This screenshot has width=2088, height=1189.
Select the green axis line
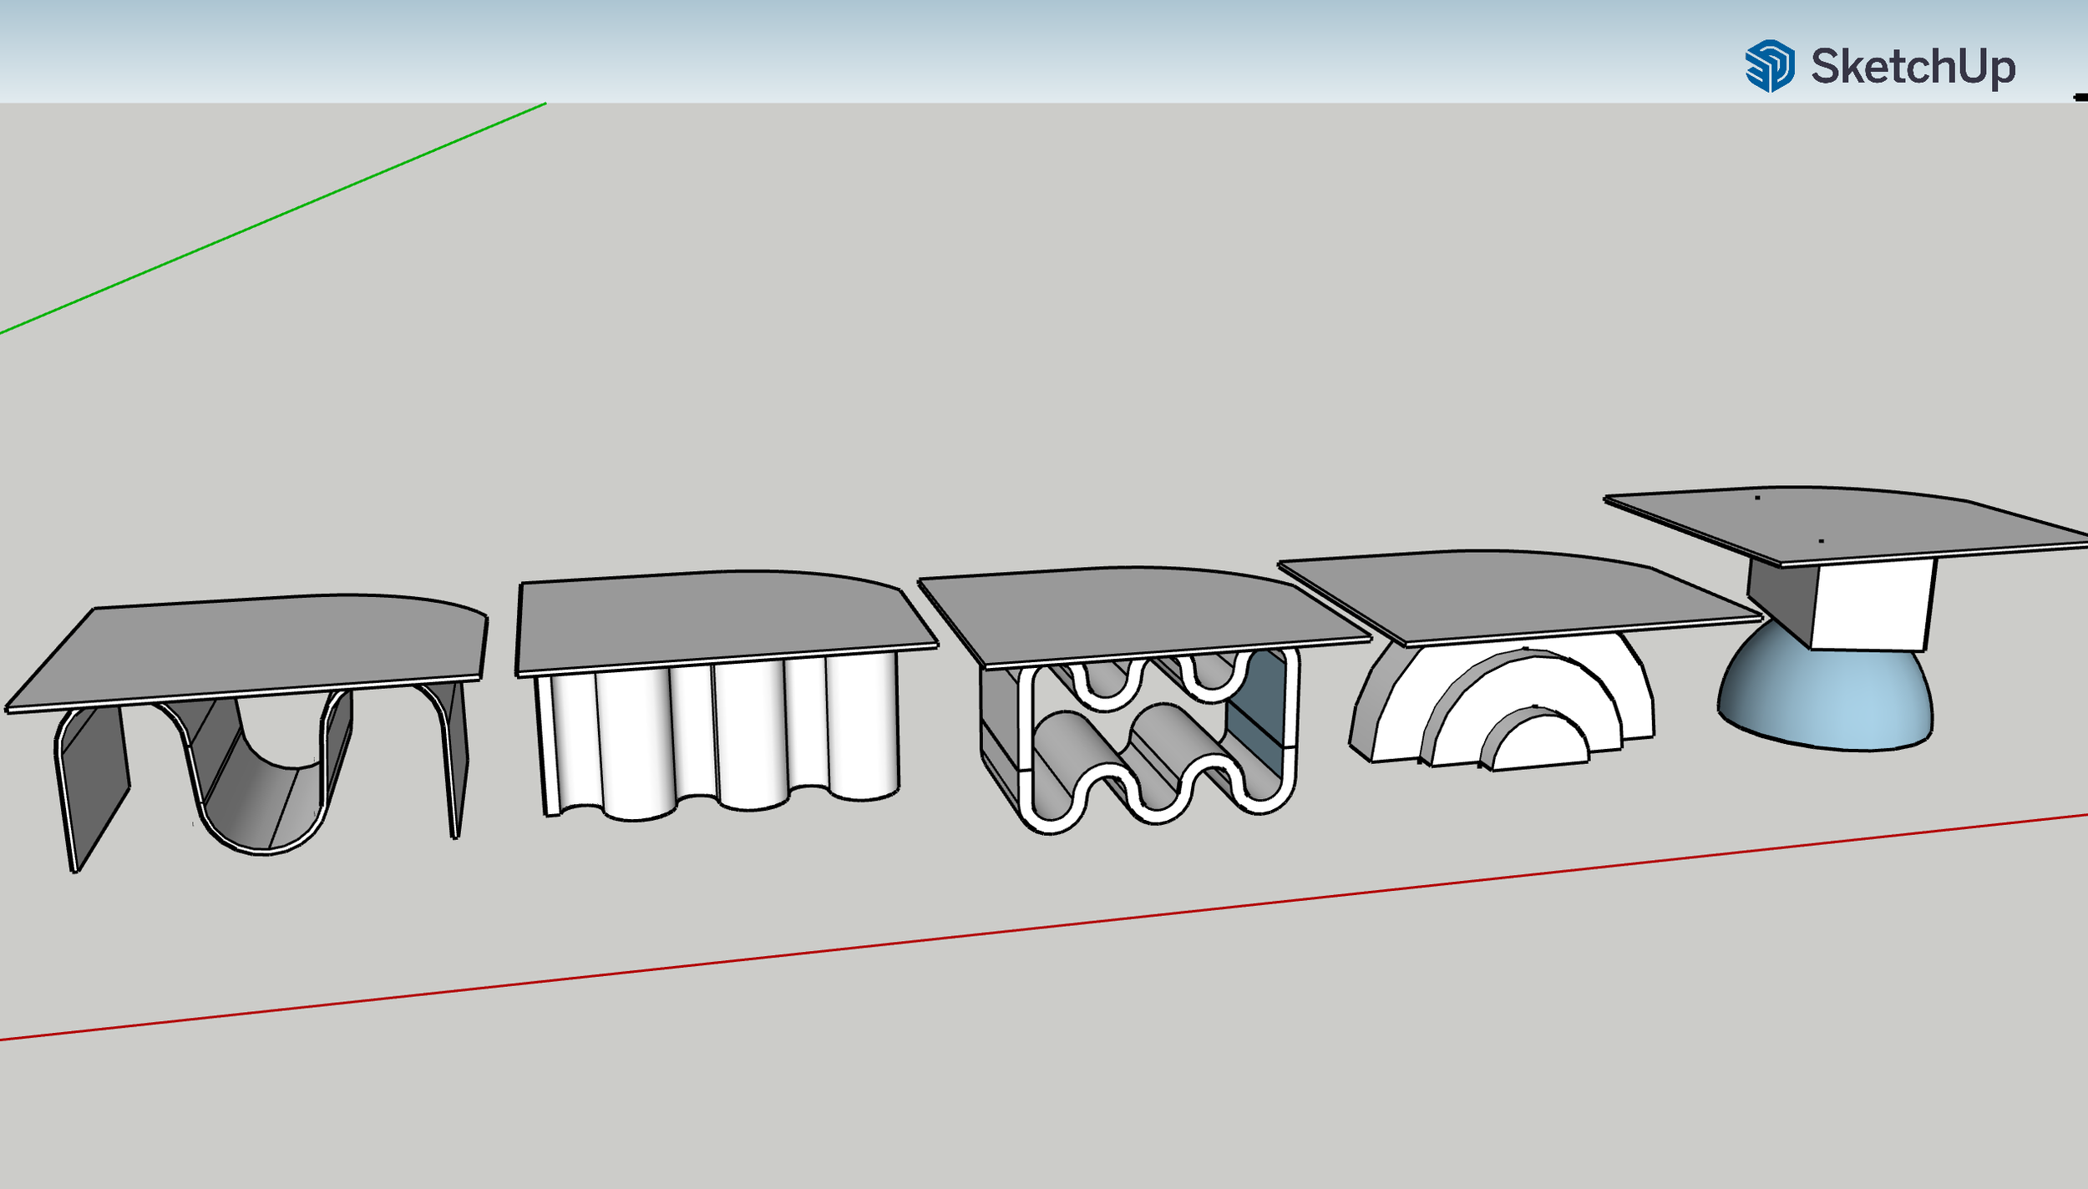tap(276, 217)
